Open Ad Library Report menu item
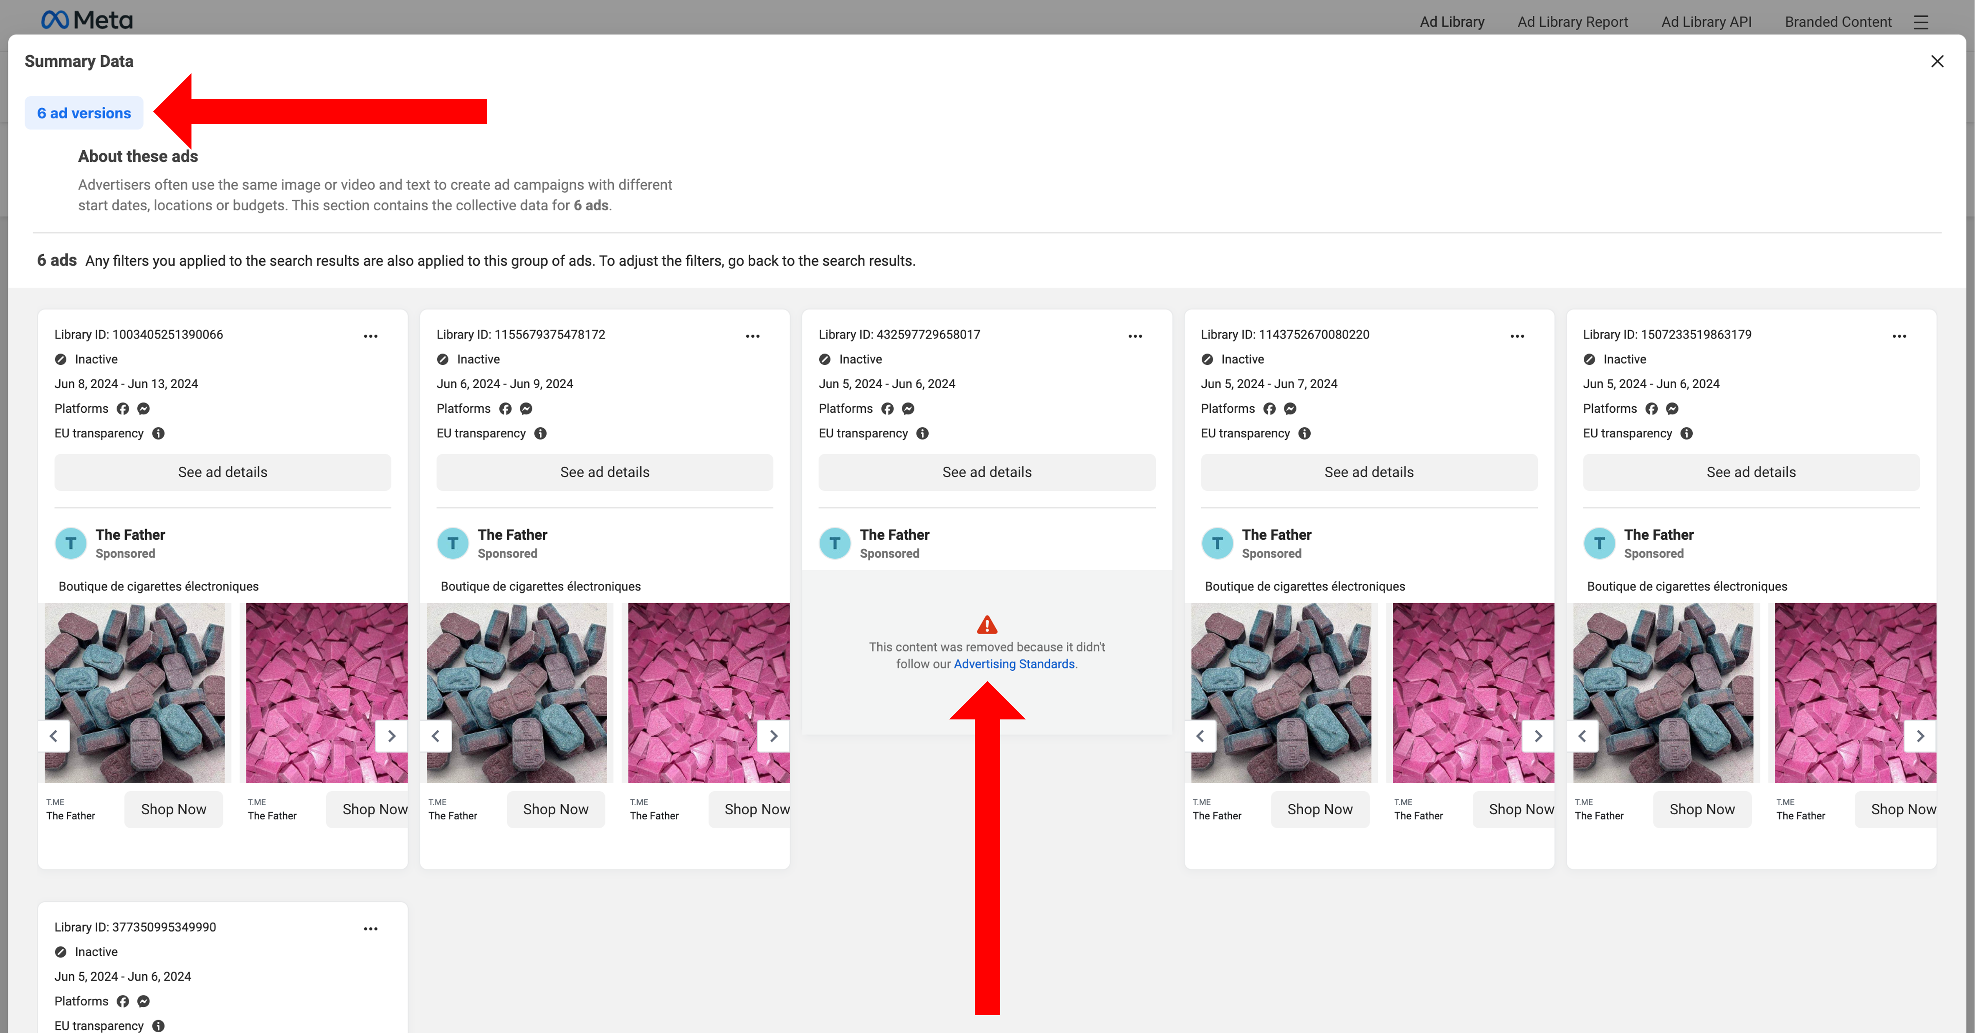Image resolution: width=1975 pixels, height=1033 pixels. pyautogui.click(x=1572, y=21)
